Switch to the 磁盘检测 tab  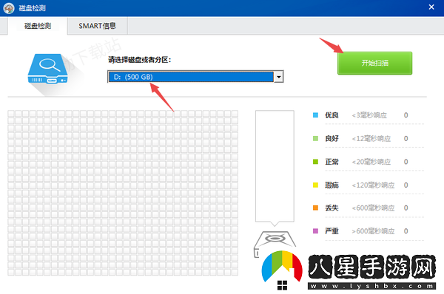pyautogui.click(x=38, y=26)
